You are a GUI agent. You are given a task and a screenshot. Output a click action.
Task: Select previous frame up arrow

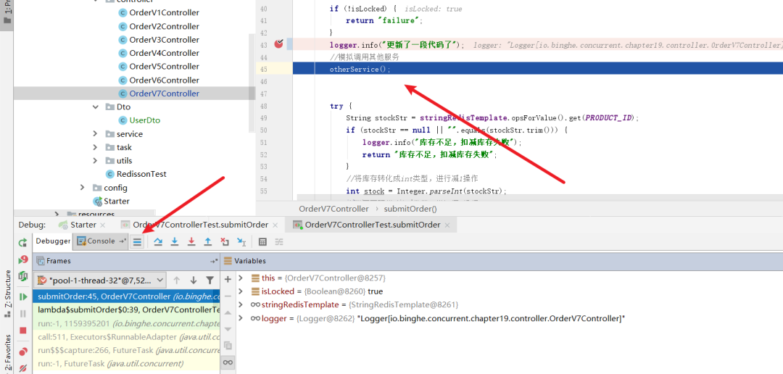click(x=176, y=280)
